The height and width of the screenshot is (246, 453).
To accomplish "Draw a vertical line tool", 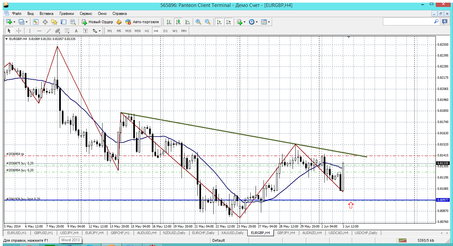I will 30,31.
